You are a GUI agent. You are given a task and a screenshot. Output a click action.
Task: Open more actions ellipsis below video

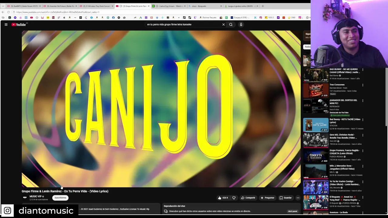298,198
